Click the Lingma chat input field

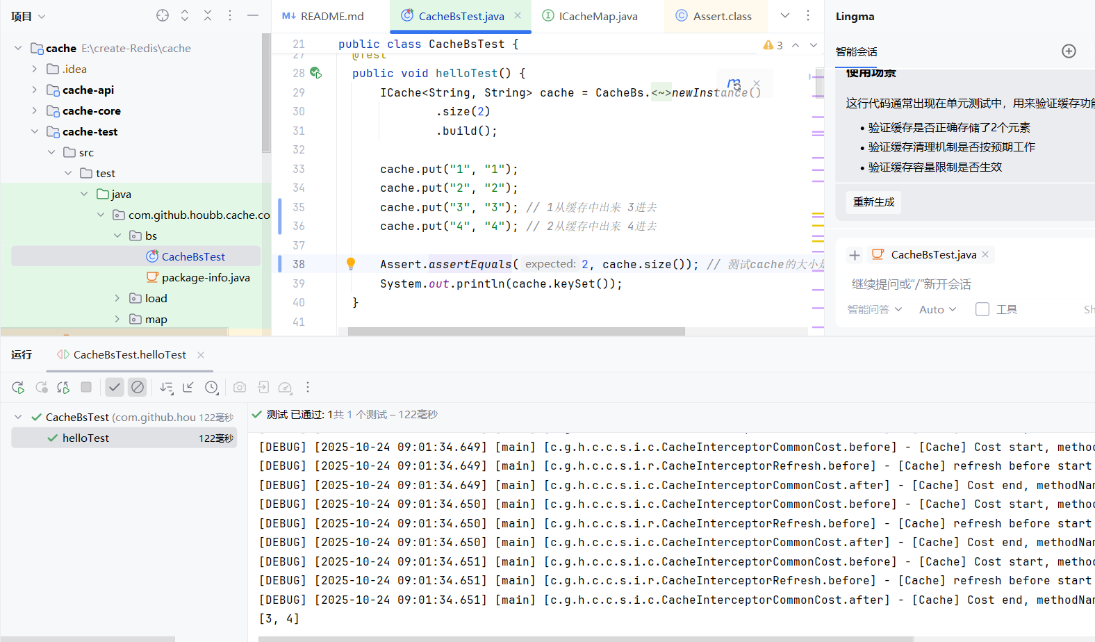[x=959, y=284]
